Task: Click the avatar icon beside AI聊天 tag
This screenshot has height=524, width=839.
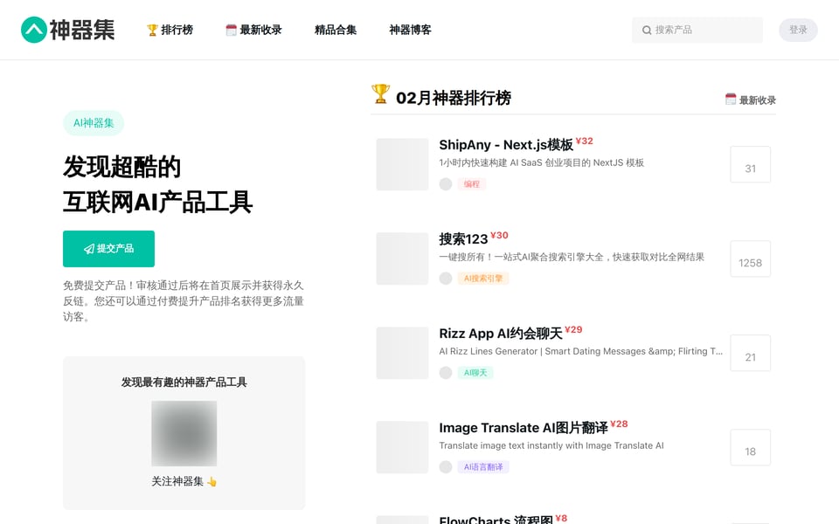Action: (x=446, y=373)
